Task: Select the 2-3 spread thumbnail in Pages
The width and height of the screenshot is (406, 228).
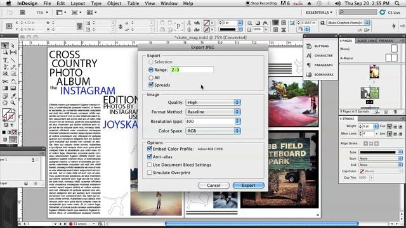Action: pyautogui.click(x=370, y=93)
